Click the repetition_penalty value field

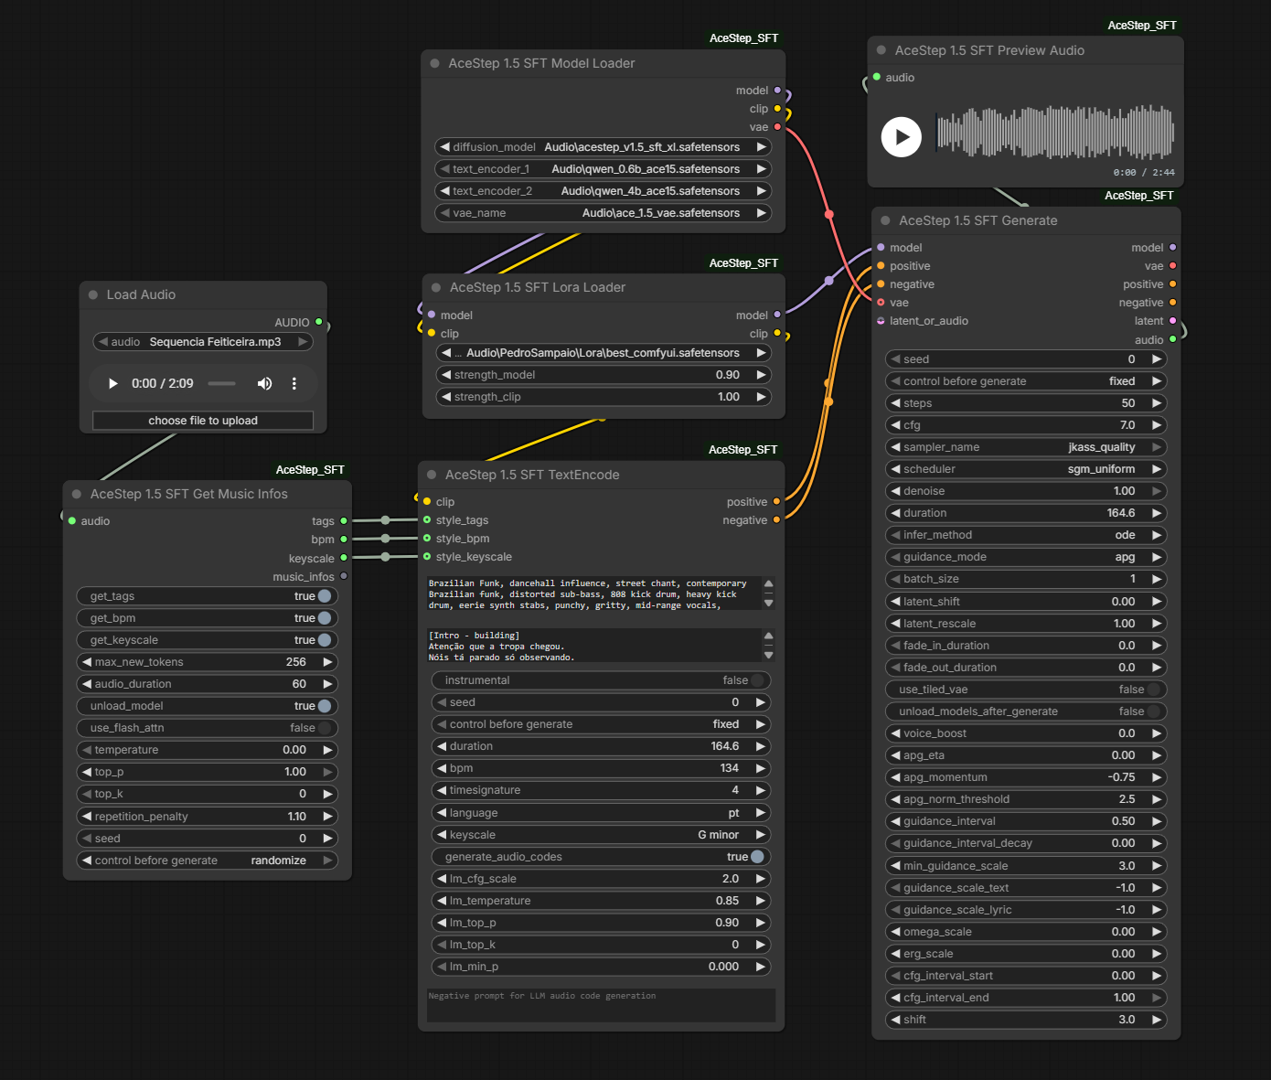click(x=207, y=817)
